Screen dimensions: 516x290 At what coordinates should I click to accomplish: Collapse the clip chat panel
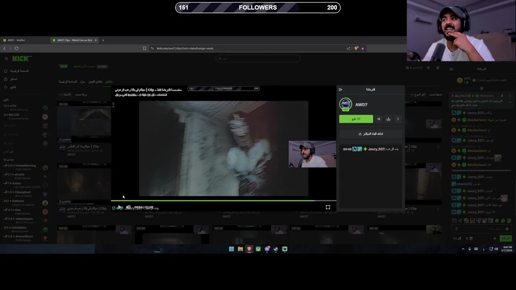tap(340, 89)
